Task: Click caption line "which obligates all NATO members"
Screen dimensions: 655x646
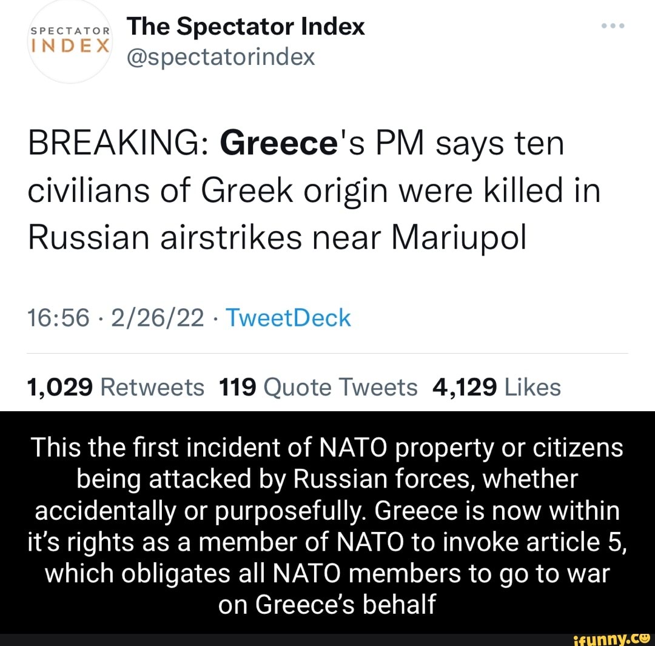Action: point(327,574)
